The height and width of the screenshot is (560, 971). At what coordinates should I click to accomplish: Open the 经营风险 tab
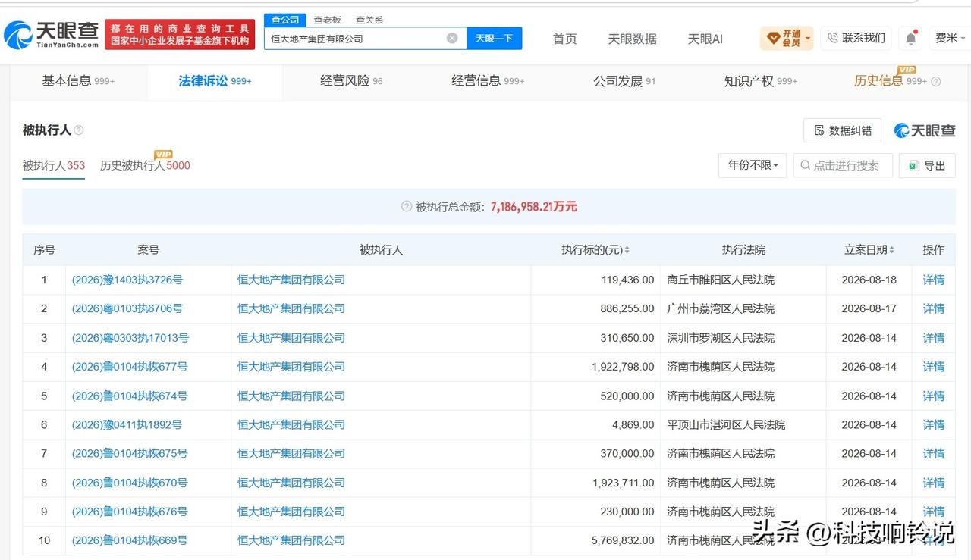(x=351, y=81)
